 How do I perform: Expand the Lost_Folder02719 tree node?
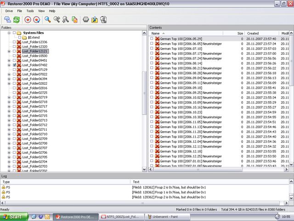9,97
